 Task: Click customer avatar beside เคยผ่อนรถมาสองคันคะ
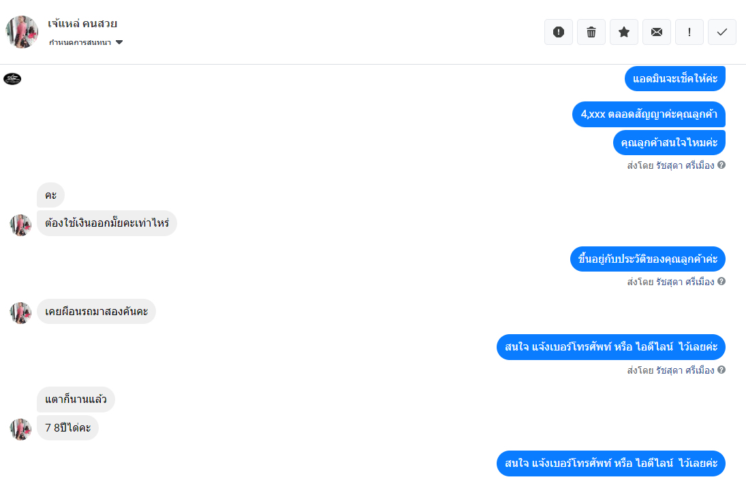click(20, 312)
